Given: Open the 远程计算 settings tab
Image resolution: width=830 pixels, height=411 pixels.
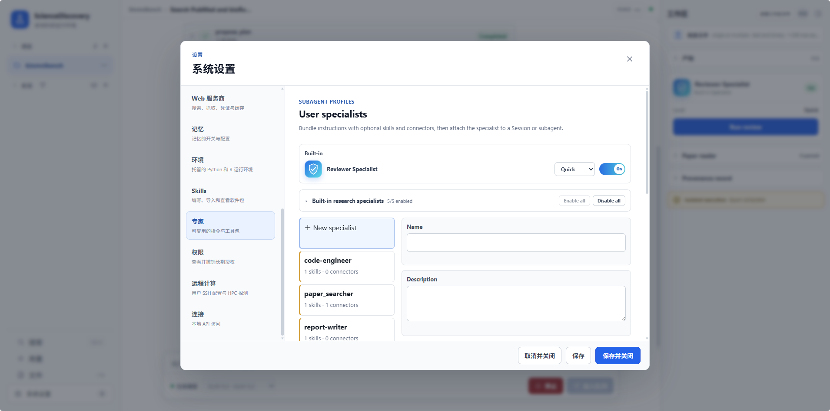Looking at the screenshot, I should coord(230,288).
